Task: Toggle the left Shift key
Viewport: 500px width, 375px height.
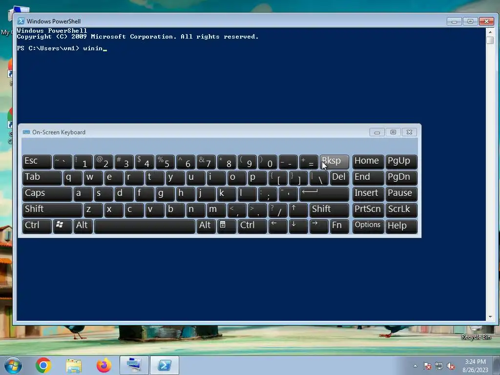Action: 52,210
